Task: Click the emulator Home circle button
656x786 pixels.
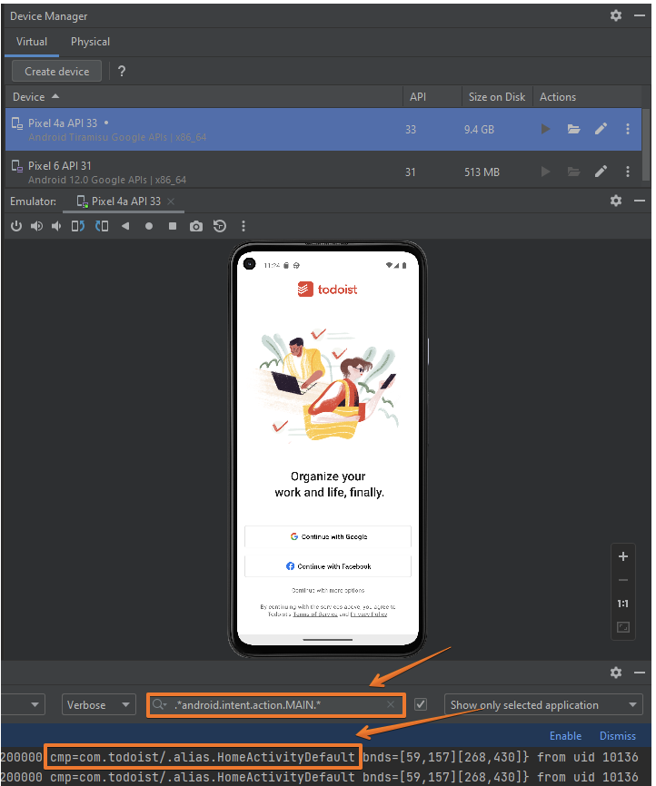Action: point(149,226)
